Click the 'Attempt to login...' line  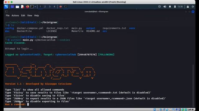coord(19,49)
